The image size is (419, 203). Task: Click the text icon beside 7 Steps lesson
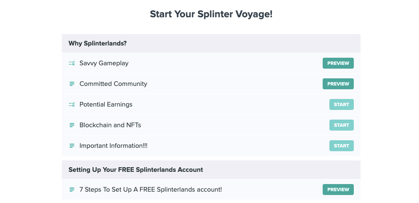pos(72,190)
